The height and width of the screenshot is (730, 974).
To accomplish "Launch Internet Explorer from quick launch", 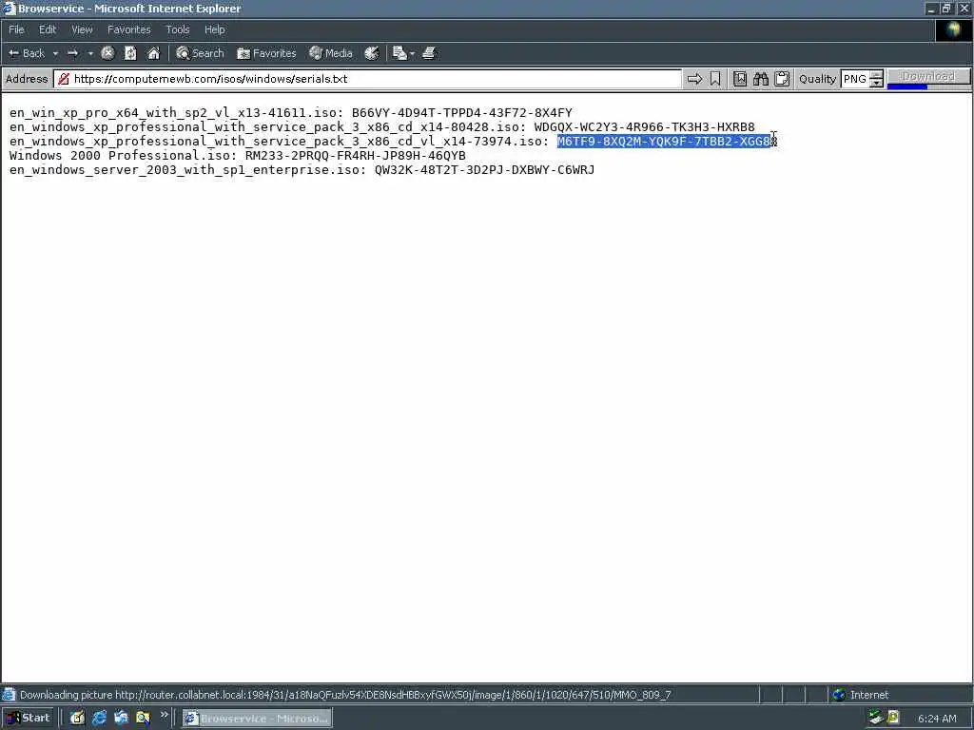I will [x=99, y=719].
